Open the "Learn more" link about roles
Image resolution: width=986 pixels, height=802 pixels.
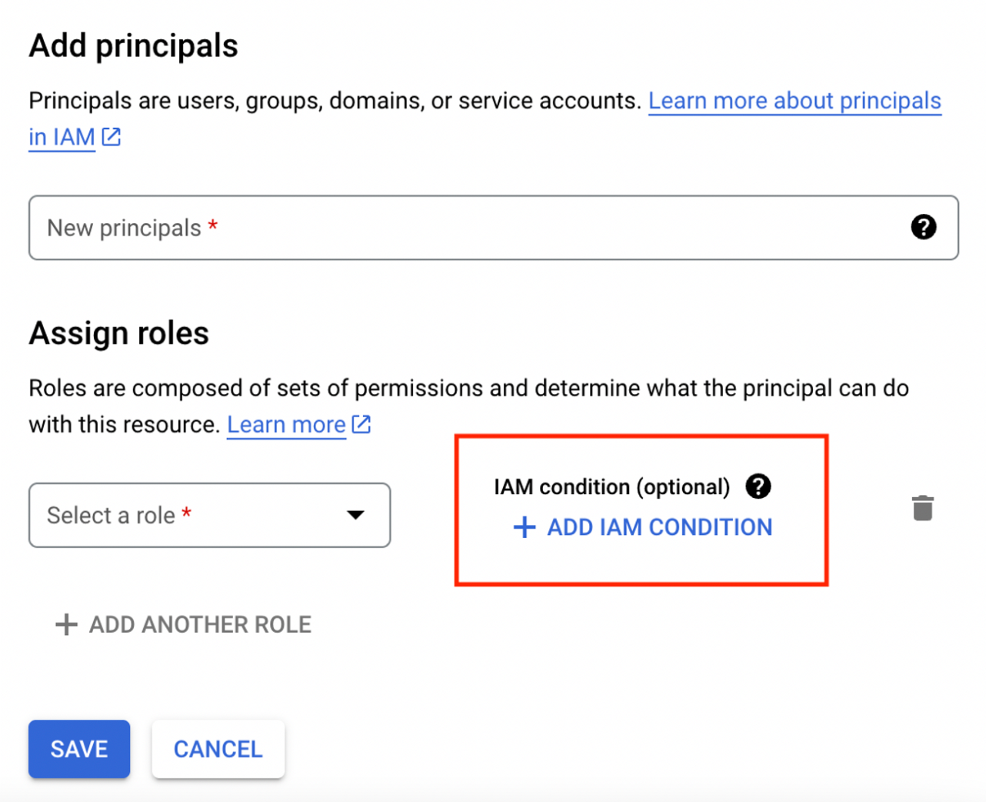(x=286, y=425)
